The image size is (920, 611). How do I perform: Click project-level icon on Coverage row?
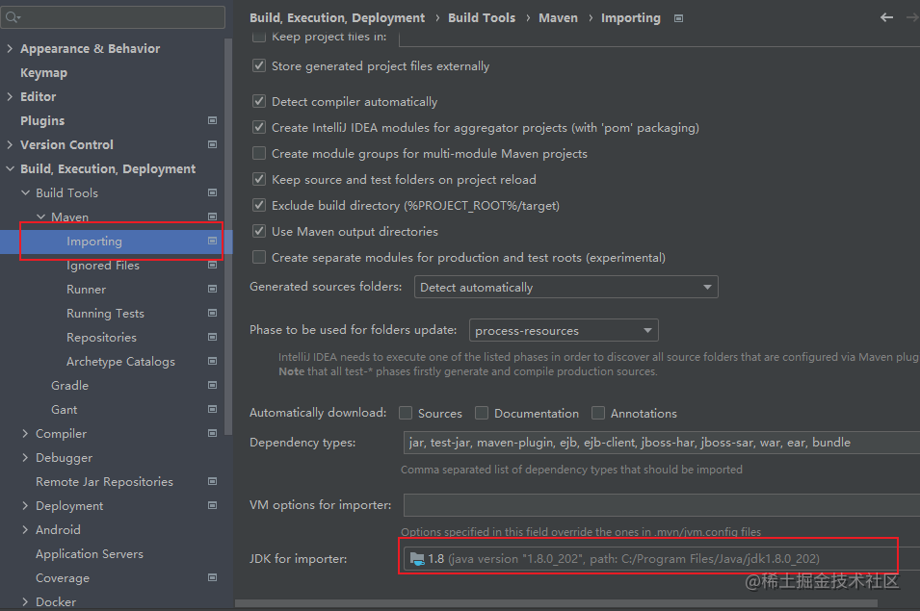[x=212, y=577]
